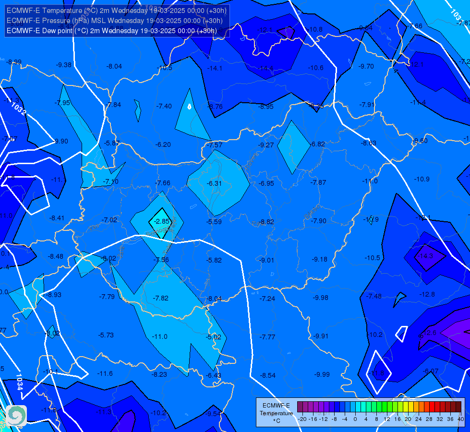
Task: Click the purple legend swatch above -20
Action: pos(300,407)
